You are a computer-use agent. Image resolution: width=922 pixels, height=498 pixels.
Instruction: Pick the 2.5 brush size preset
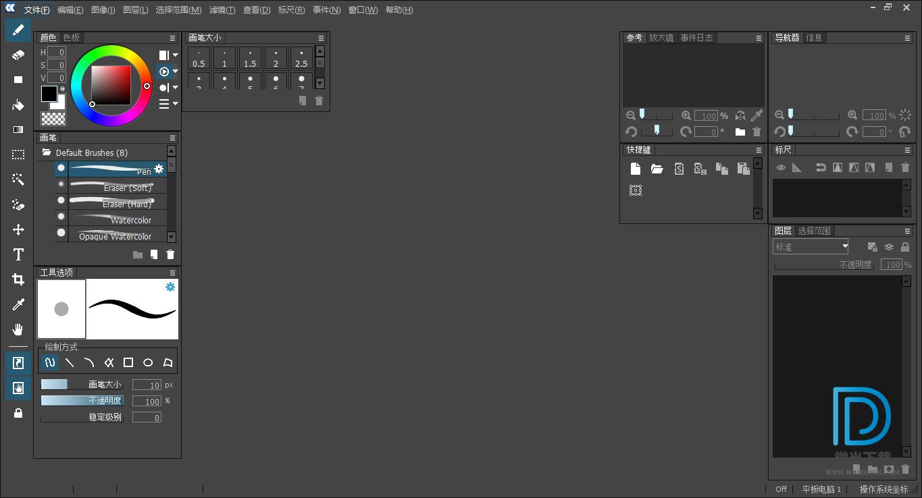(x=301, y=58)
